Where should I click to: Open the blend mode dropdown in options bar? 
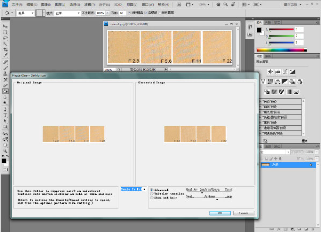point(68,13)
